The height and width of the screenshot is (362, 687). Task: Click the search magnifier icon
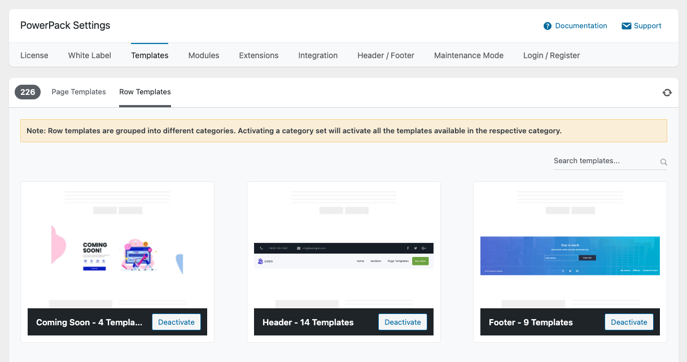point(664,162)
